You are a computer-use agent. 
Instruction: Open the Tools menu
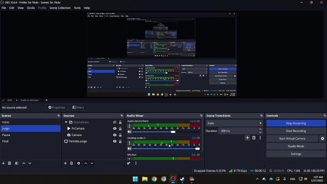[x=77, y=8]
